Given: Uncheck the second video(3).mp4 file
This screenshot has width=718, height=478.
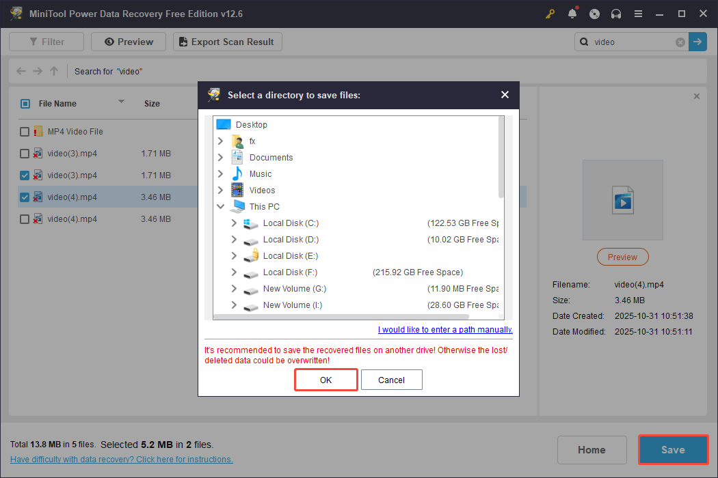Looking at the screenshot, I should click(25, 175).
